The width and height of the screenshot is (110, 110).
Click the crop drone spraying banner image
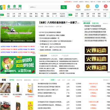point(18,32)
